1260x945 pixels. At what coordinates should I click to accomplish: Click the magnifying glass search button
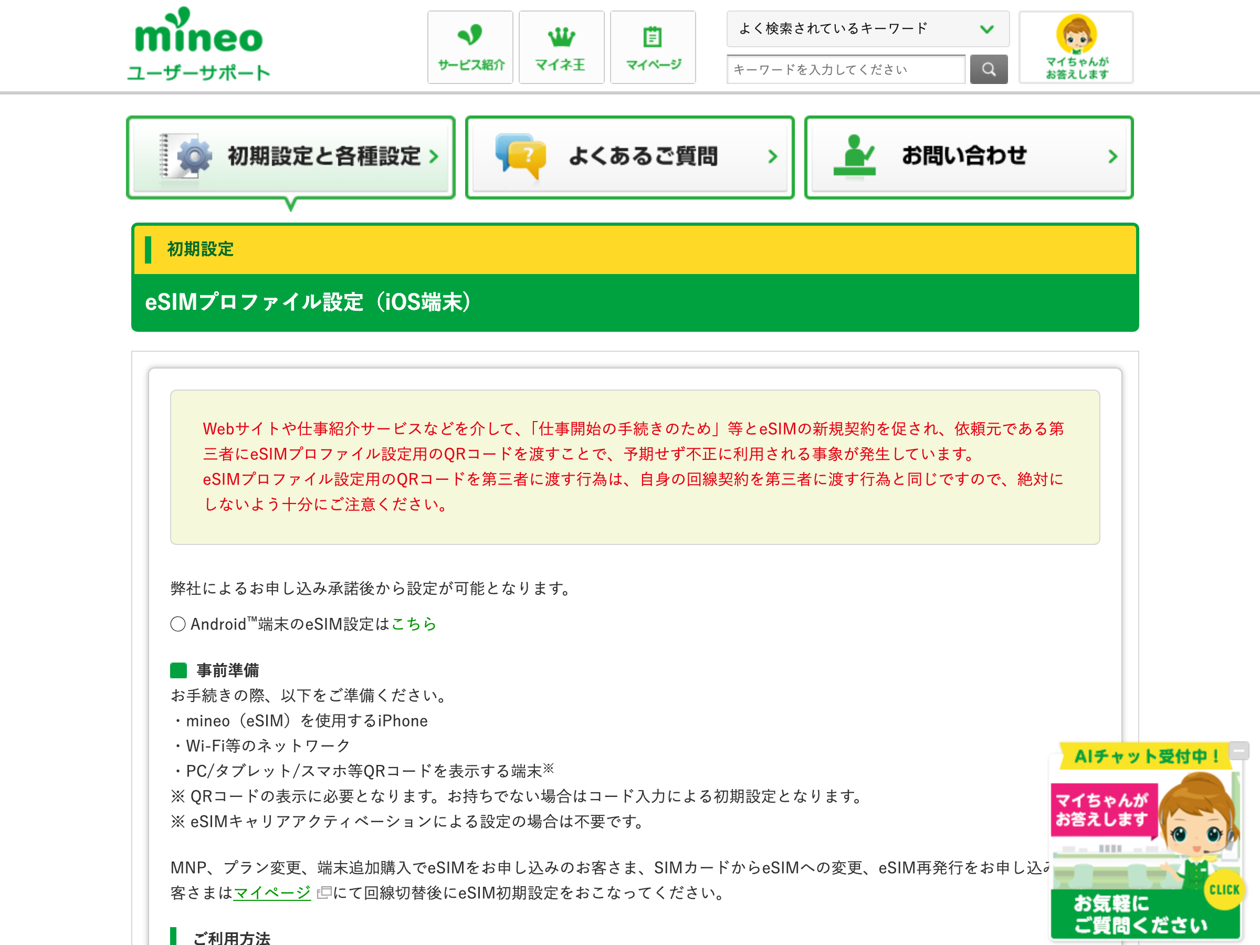[x=989, y=69]
